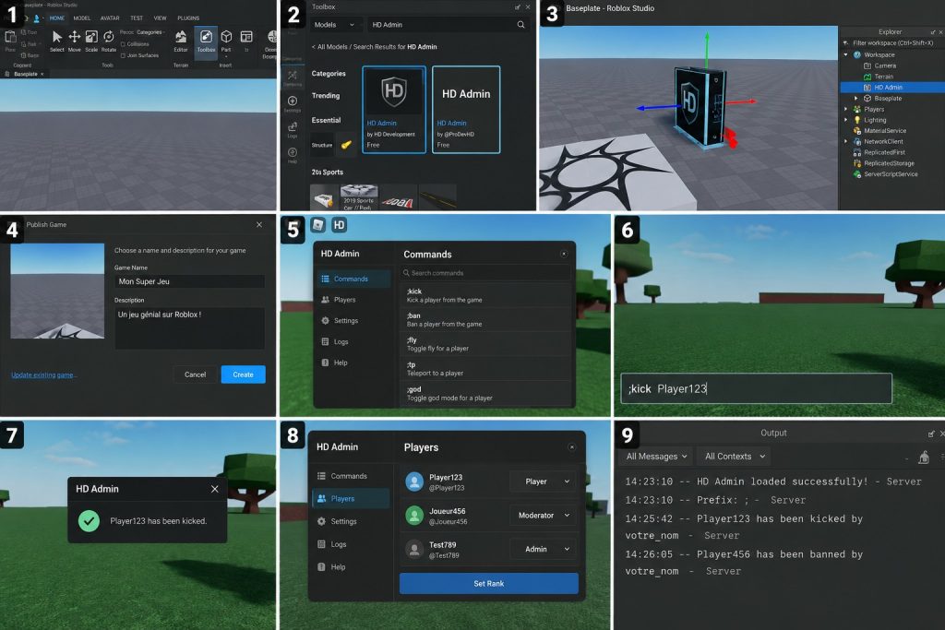Open the HD Admin model by @ProDevHD
This screenshot has width=945, height=630.
[466, 110]
